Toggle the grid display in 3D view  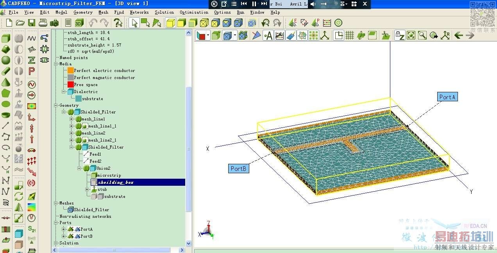coord(350,36)
